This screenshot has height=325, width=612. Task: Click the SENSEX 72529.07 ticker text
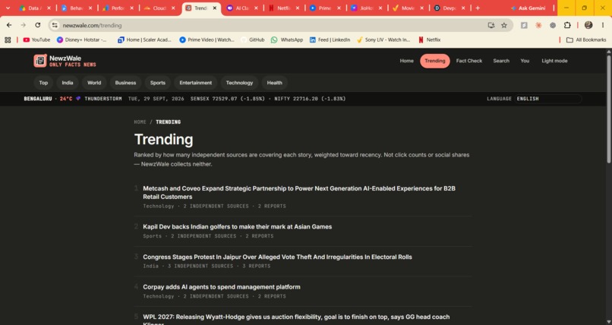(228, 99)
